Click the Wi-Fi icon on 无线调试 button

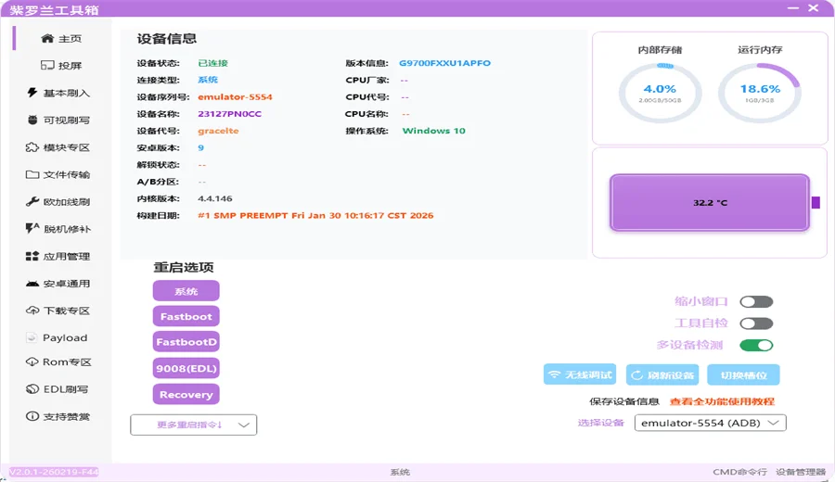pos(555,374)
